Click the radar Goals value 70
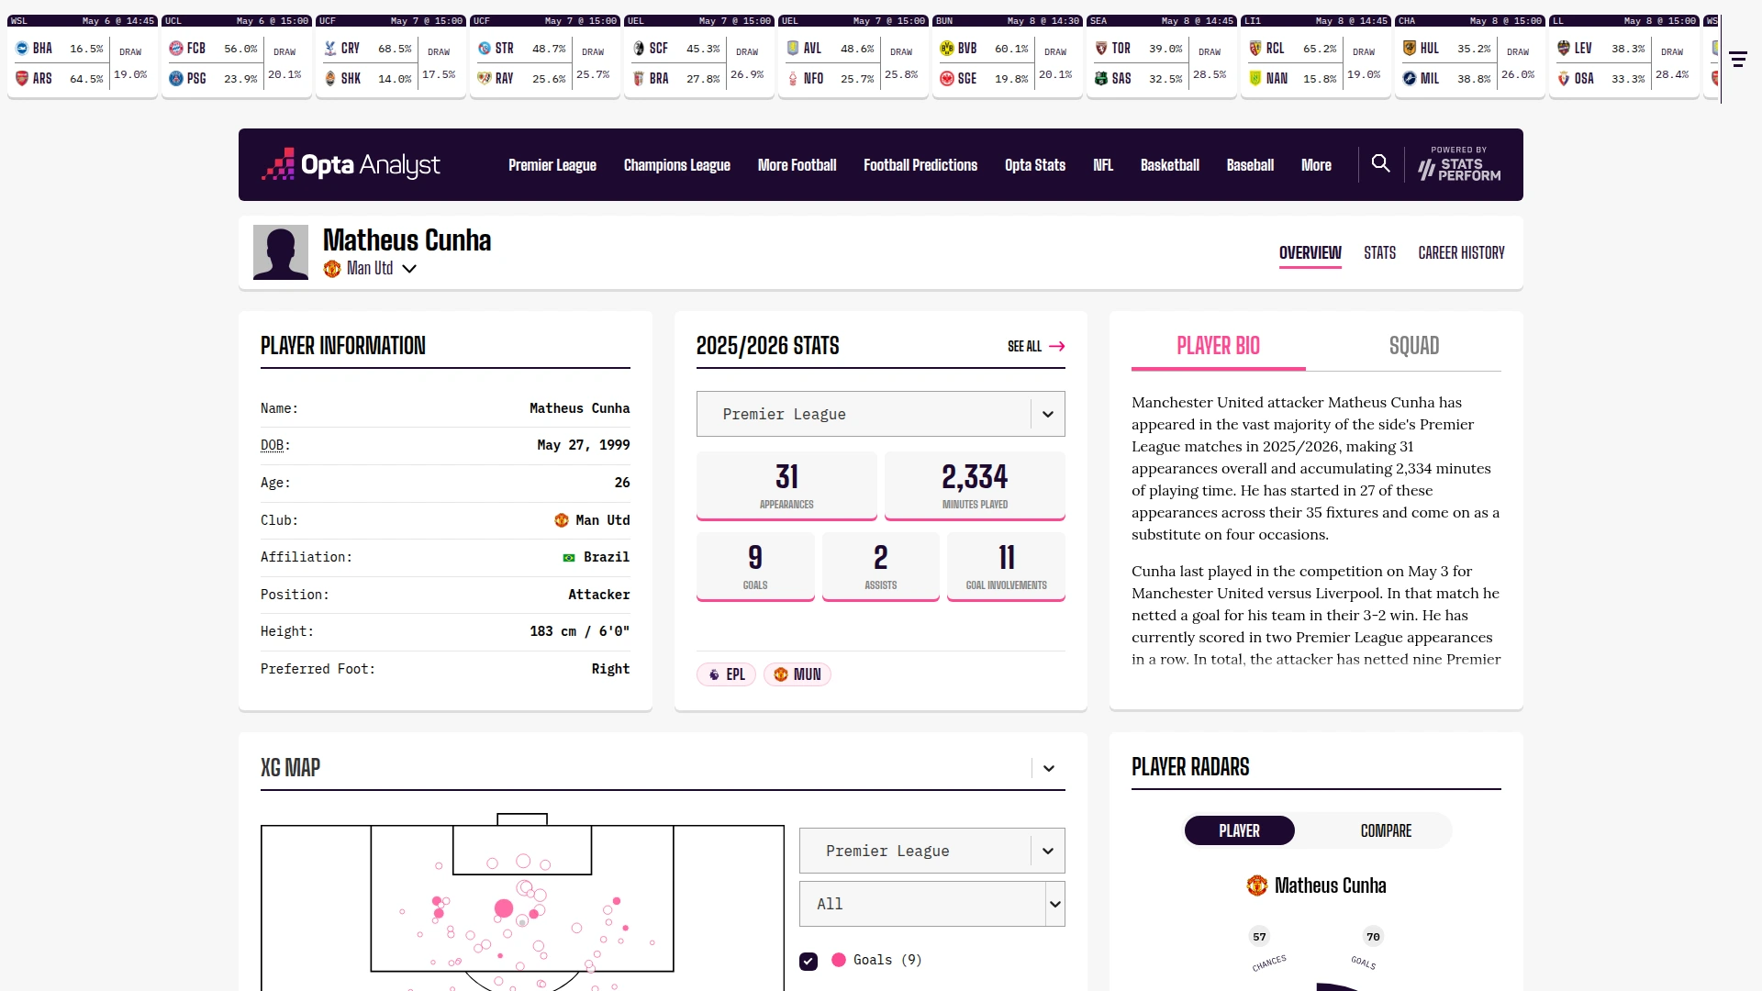The image size is (1762, 991). tap(1373, 937)
